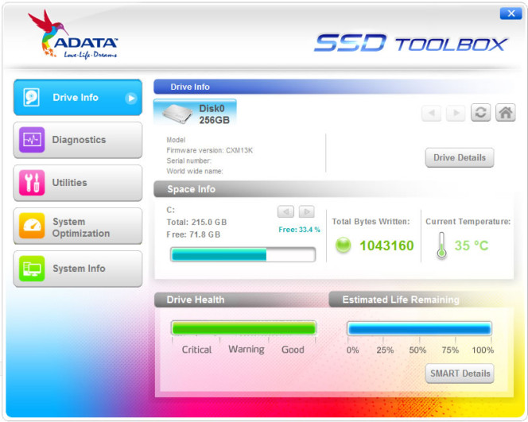Screen dimensions: 528x422
Task: Open Drive Details
Action: click(460, 157)
